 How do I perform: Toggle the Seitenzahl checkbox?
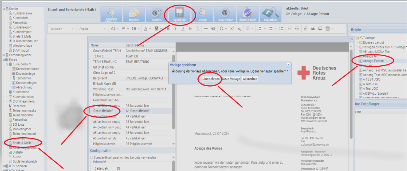118,168
